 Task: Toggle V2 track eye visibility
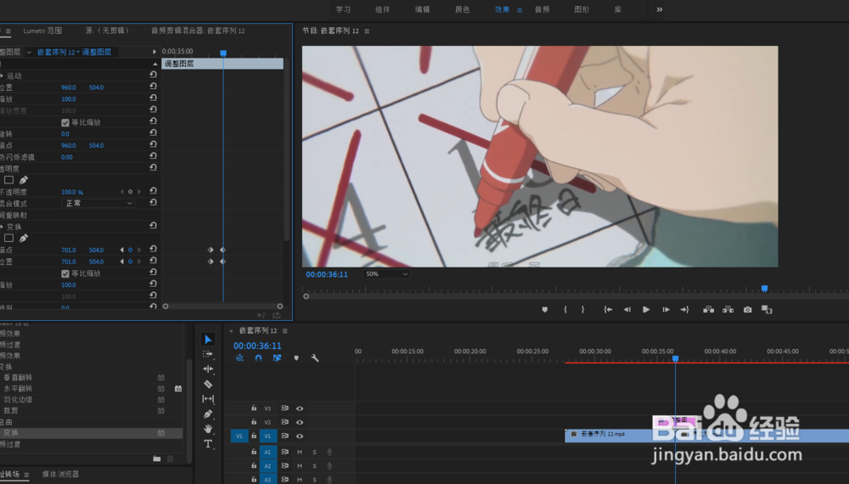point(300,422)
